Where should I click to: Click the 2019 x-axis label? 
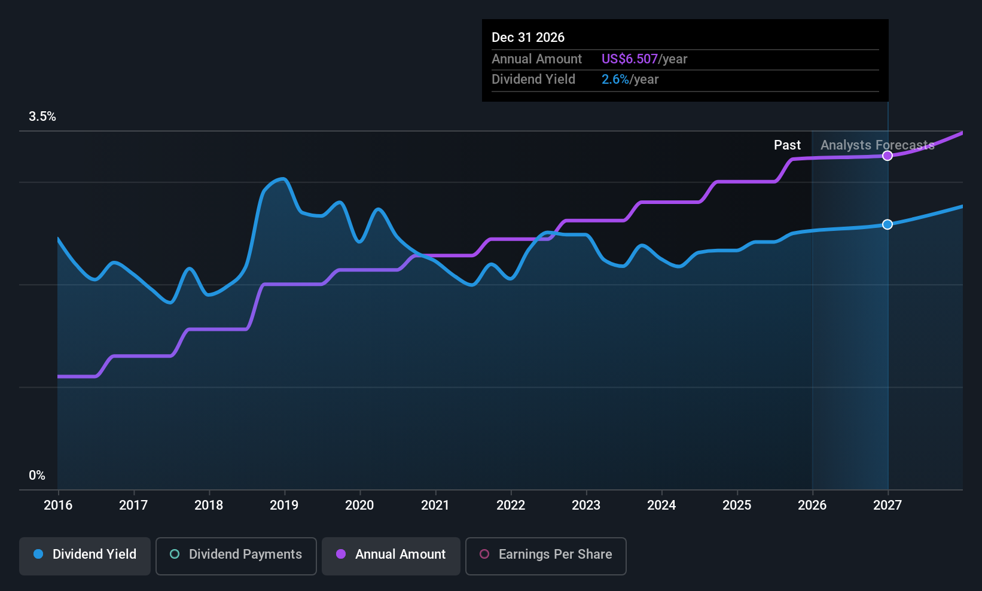click(x=284, y=505)
